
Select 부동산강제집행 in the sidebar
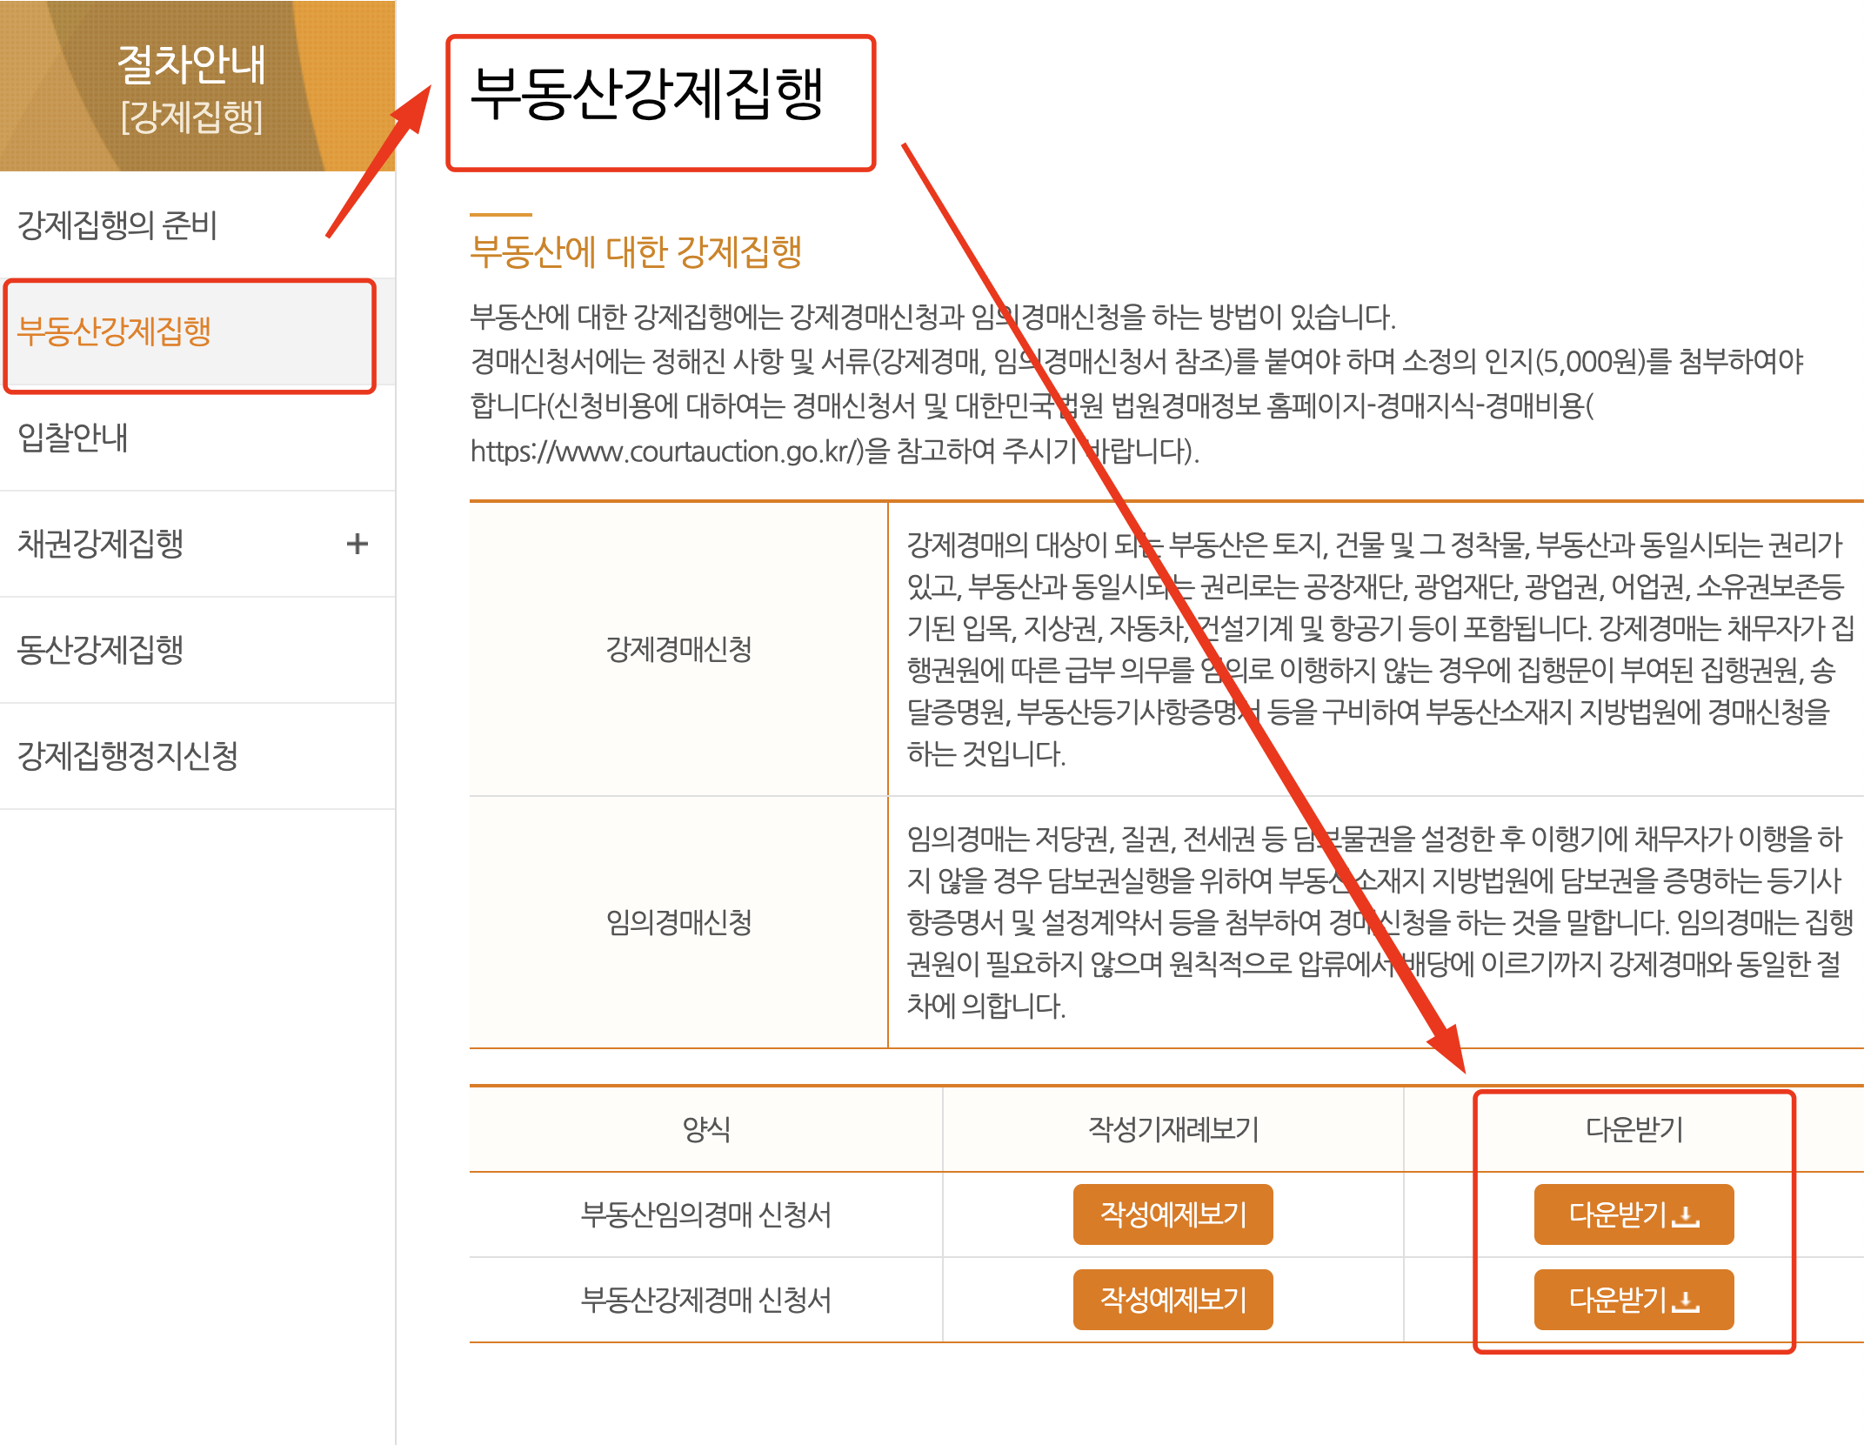(x=115, y=331)
